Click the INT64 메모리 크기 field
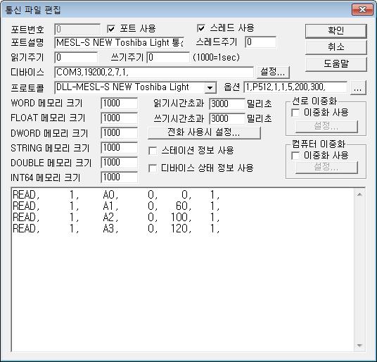377x362 pixels. point(120,177)
